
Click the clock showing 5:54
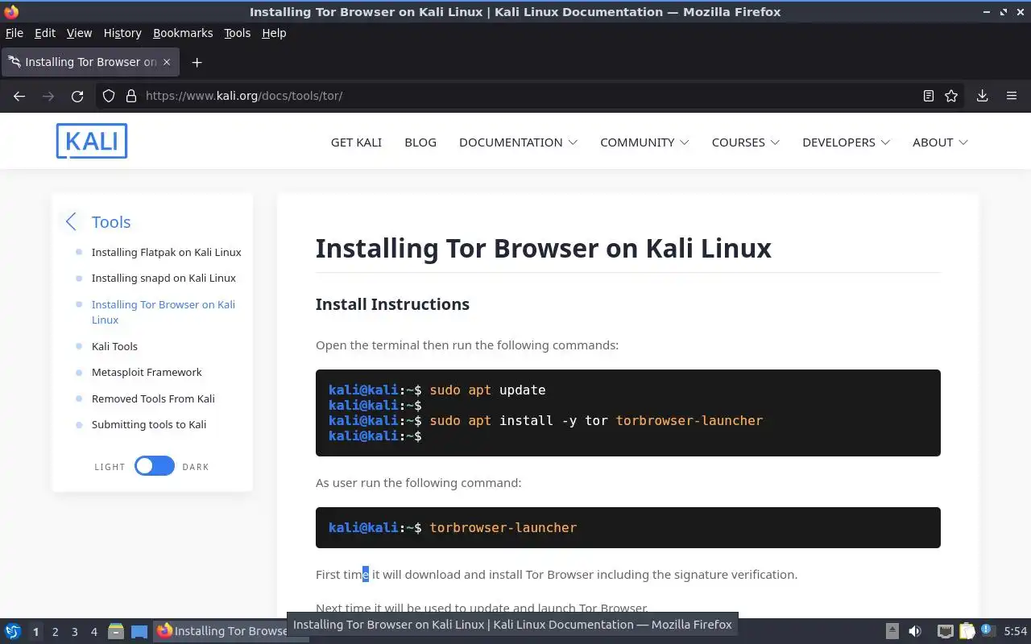coord(1016,631)
